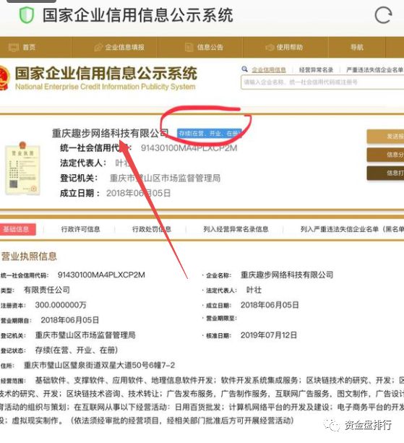
Task: Select the 经营异常名录 search option
Action: coord(316,69)
